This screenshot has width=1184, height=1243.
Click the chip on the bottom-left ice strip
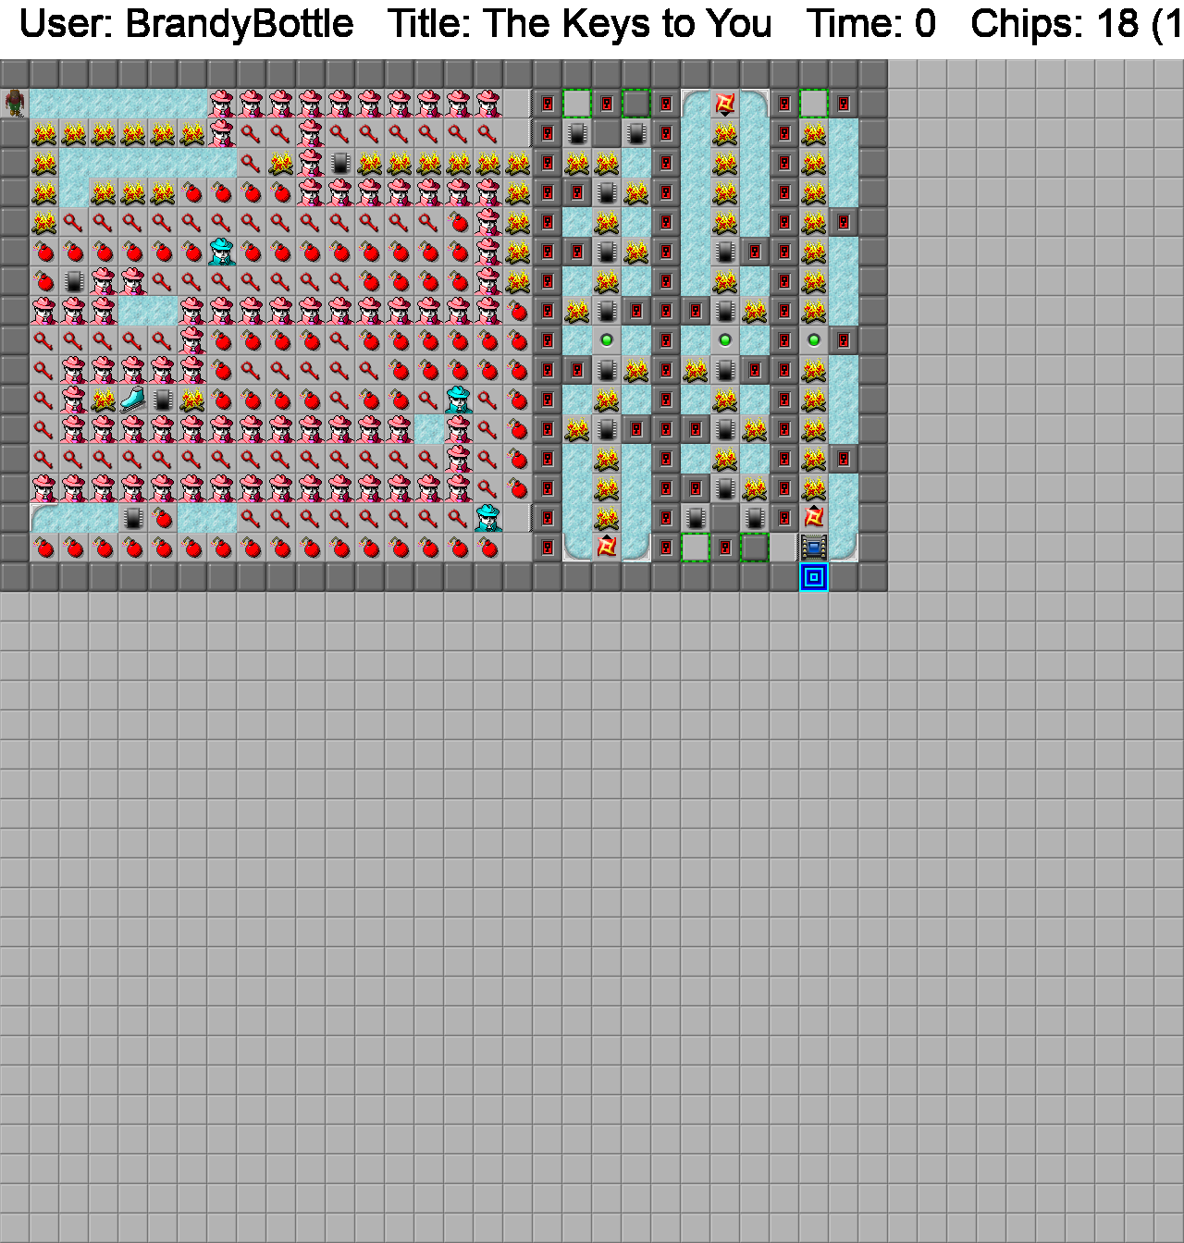pyautogui.click(x=133, y=518)
